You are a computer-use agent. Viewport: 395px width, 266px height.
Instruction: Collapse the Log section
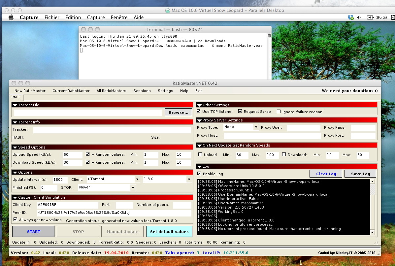coord(200,167)
